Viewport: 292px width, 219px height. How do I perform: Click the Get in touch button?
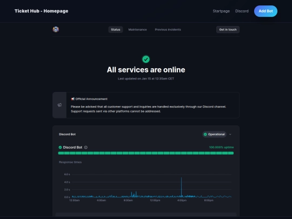point(228,30)
